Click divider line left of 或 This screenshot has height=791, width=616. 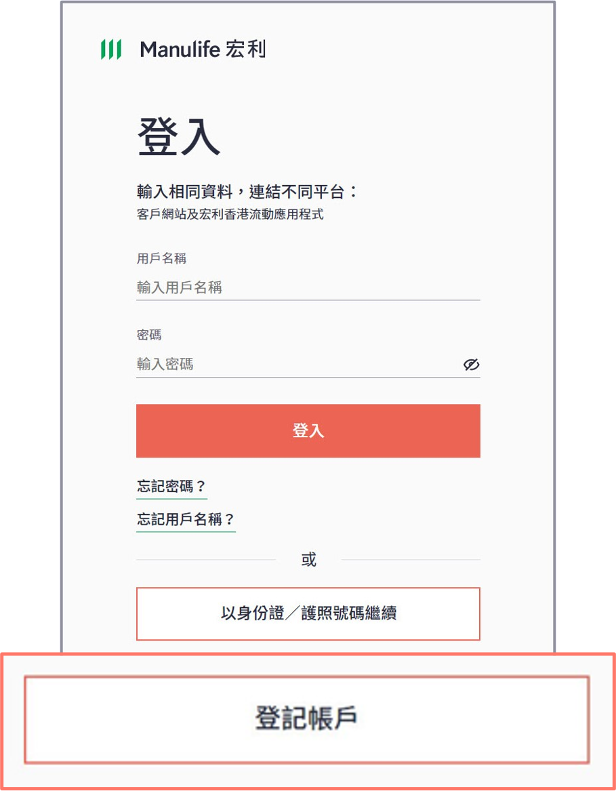click(206, 559)
